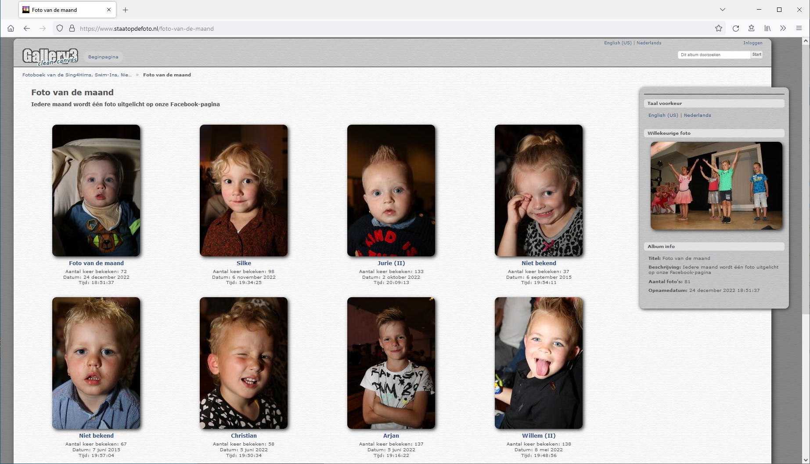Click the Gallery3 logo
This screenshot has height=464, width=810.
(x=50, y=56)
